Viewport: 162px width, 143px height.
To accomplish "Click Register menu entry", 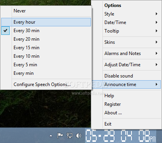I will tap(126, 104).
